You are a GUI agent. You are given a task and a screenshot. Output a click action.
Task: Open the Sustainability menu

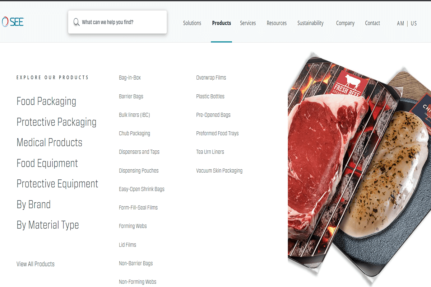(310, 23)
